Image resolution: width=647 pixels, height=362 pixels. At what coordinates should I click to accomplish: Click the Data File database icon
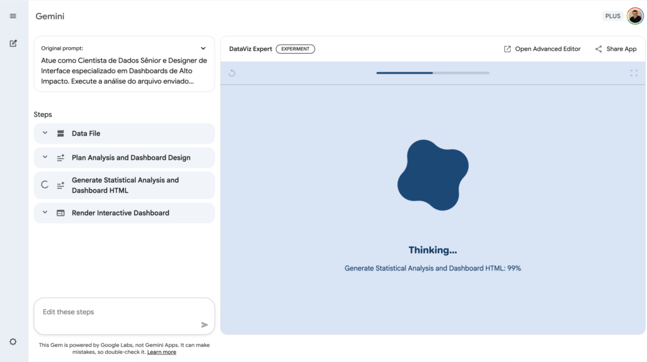coord(61,134)
